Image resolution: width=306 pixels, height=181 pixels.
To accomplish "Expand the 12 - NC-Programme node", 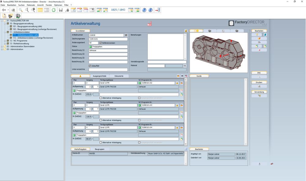I will pos(5,41).
